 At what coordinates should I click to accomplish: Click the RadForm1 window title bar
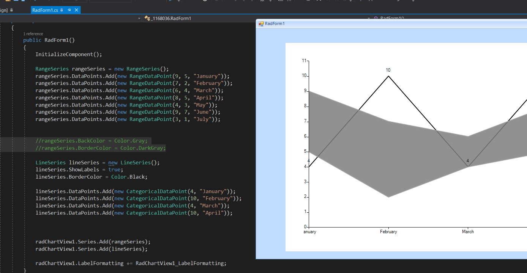(x=380, y=24)
